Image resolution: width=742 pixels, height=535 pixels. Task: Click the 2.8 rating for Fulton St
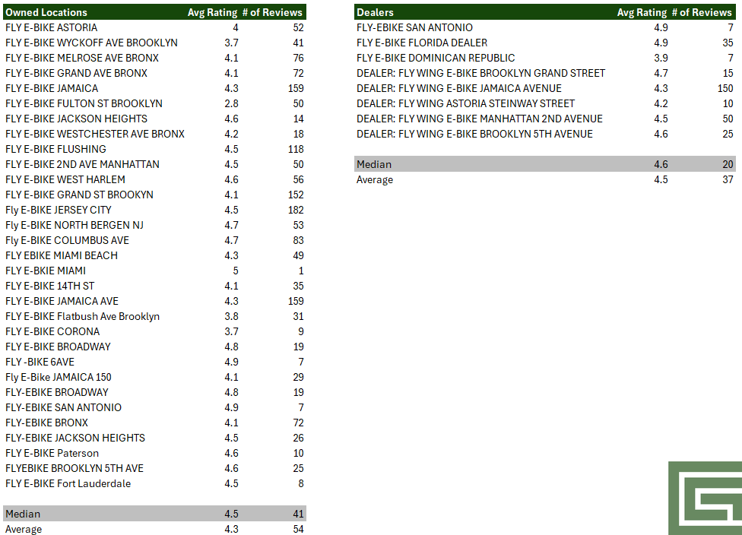[231, 103]
